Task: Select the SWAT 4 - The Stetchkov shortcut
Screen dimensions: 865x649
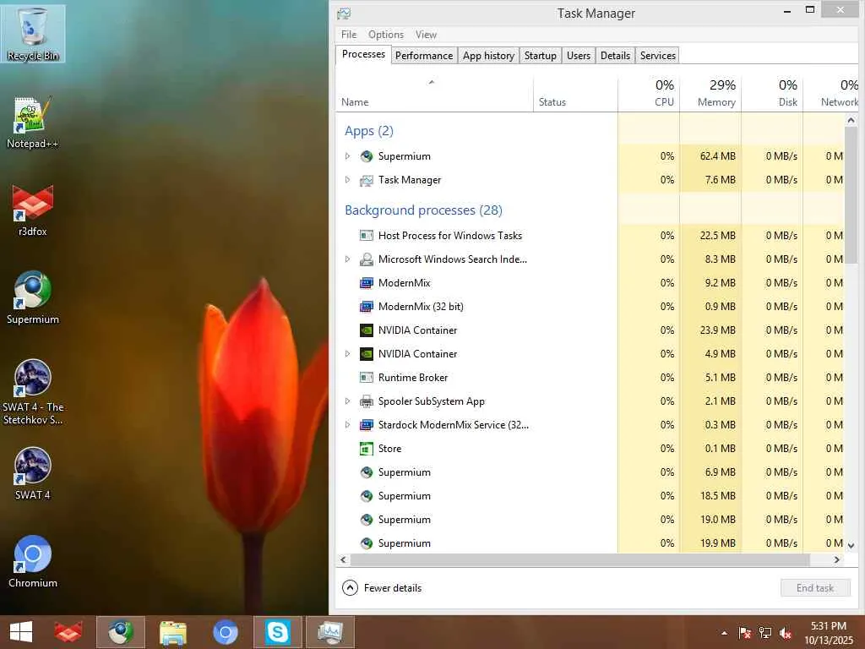Action: click(x=33, y=392)
